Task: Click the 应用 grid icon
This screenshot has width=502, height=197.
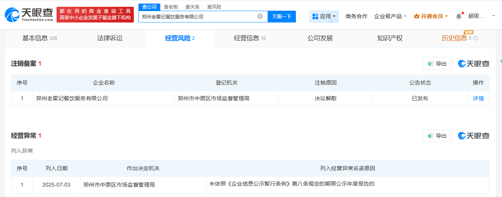Action: pos(315,16)
